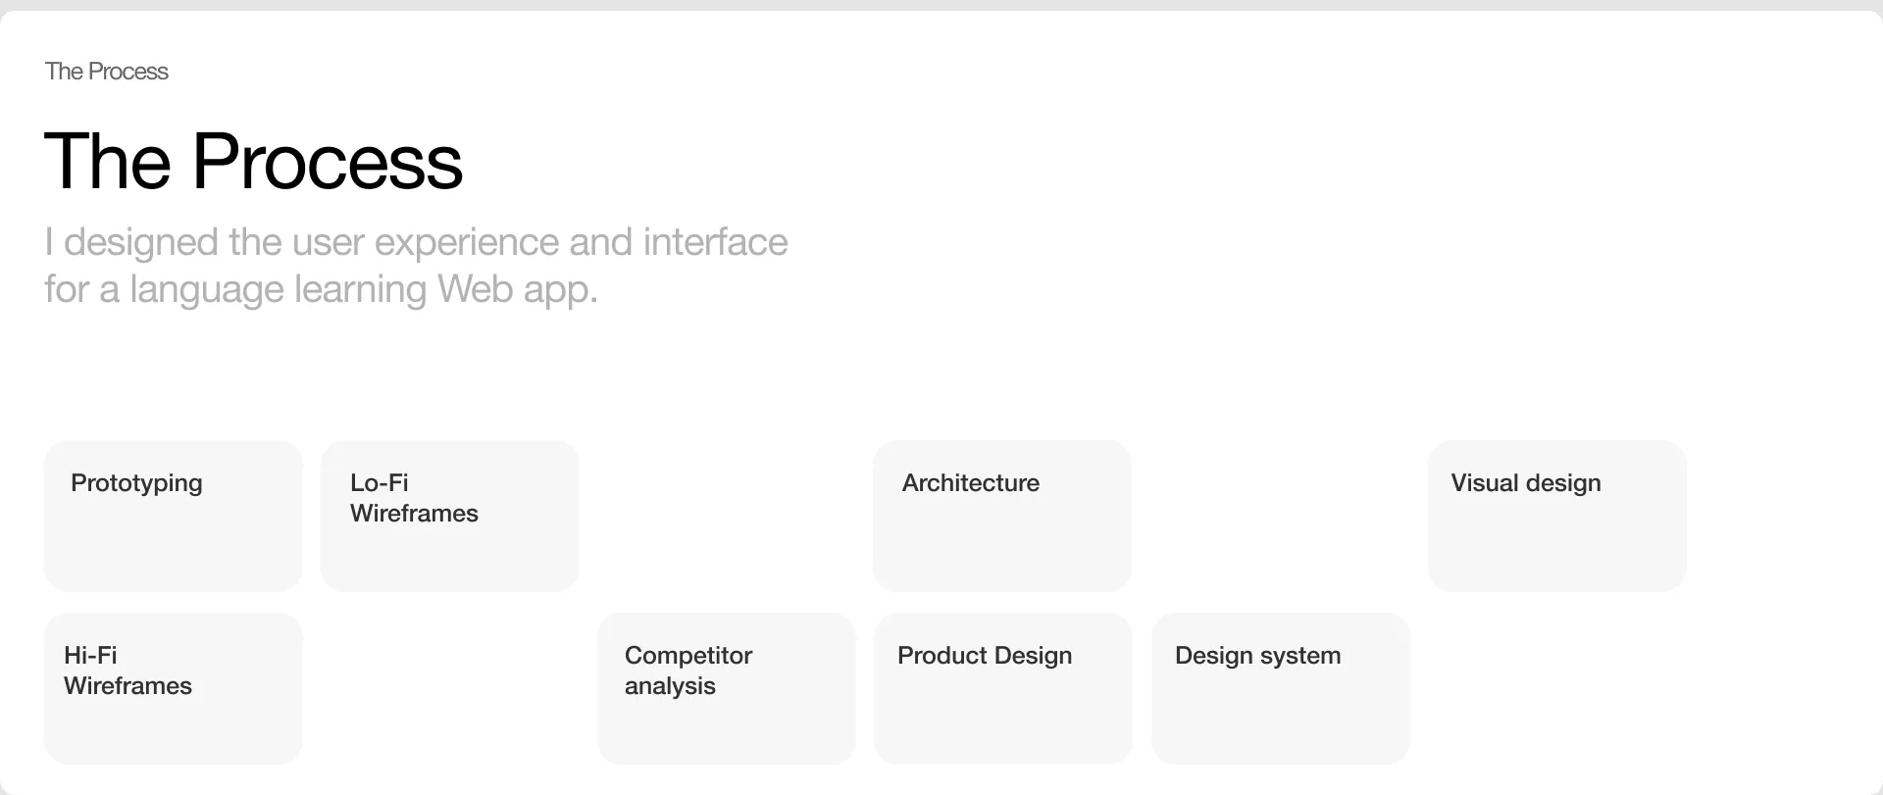The width and height of the screenshot is (1883, 795).
Task: Click the small 'The Process' section label
Action: [107, 72]
